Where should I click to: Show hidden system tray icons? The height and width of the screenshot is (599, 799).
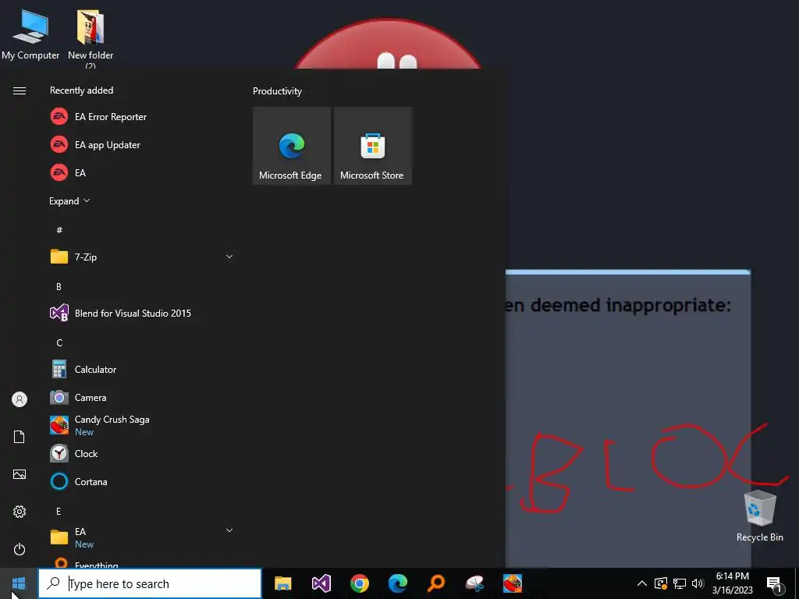(x=642, y=583)
